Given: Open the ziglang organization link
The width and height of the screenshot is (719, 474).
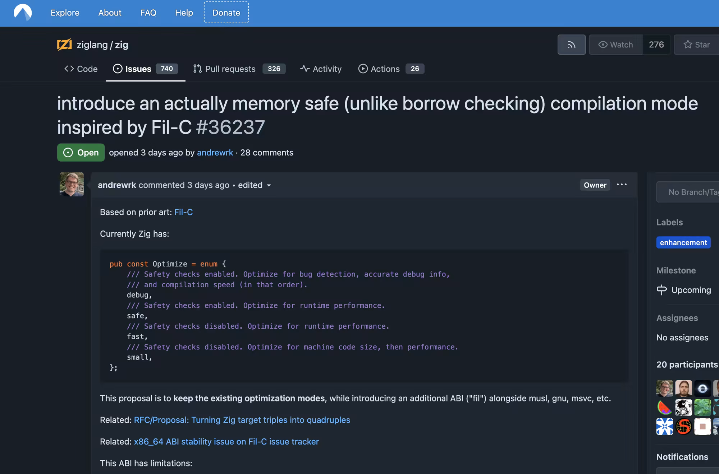Looking at the screenshot, I should point(92,45).
